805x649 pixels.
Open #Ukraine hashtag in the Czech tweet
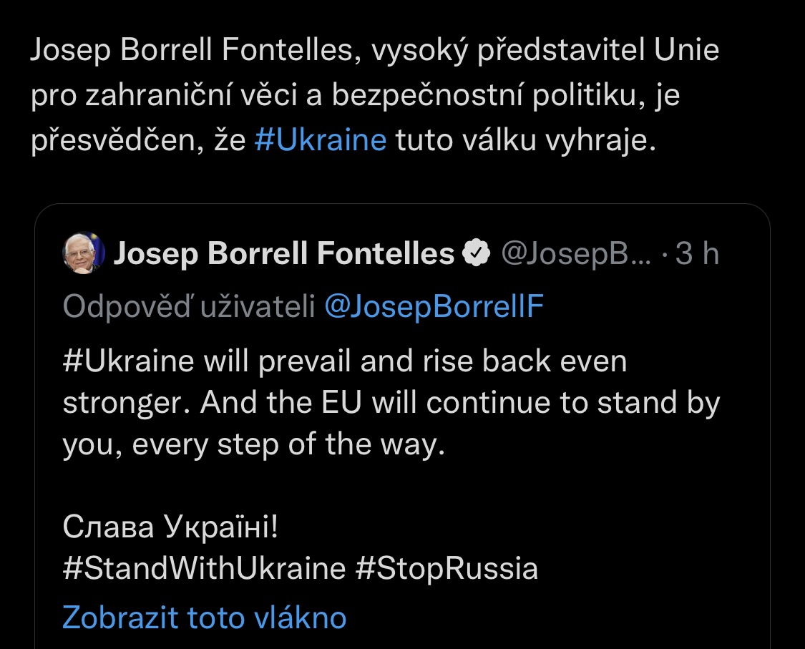click(x=320, y=140)
